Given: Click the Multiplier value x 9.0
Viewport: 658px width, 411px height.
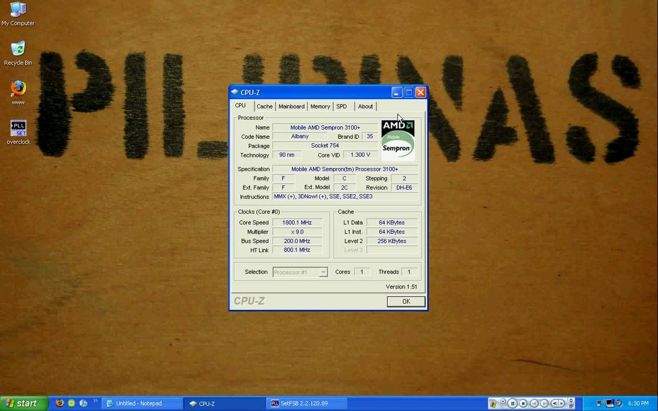Looking at the screenshot, I should click(297, 232).
